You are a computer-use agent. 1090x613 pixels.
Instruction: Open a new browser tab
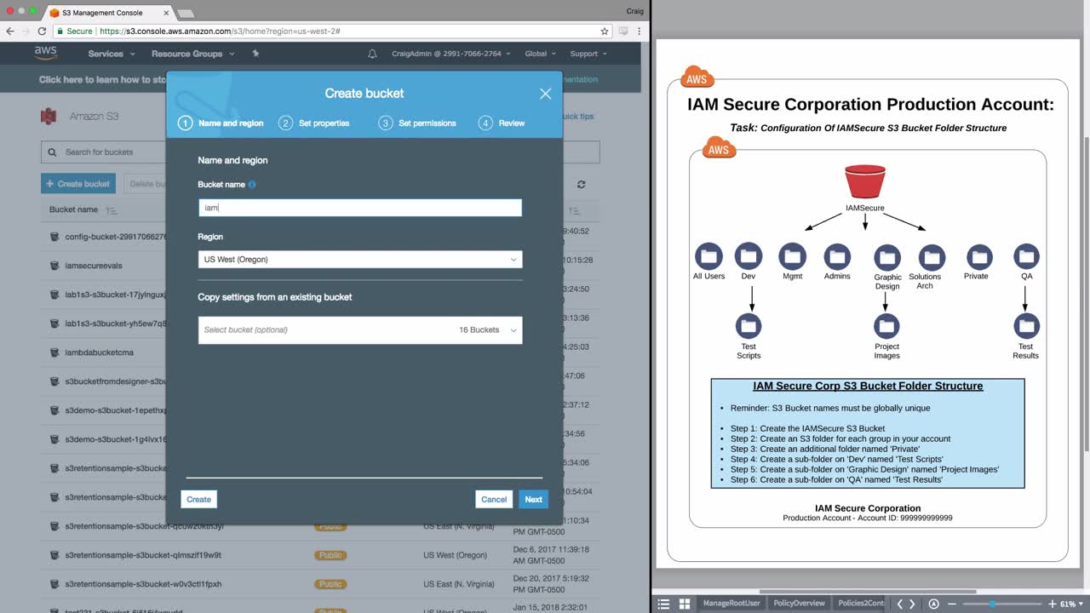(x=186, y=13)
